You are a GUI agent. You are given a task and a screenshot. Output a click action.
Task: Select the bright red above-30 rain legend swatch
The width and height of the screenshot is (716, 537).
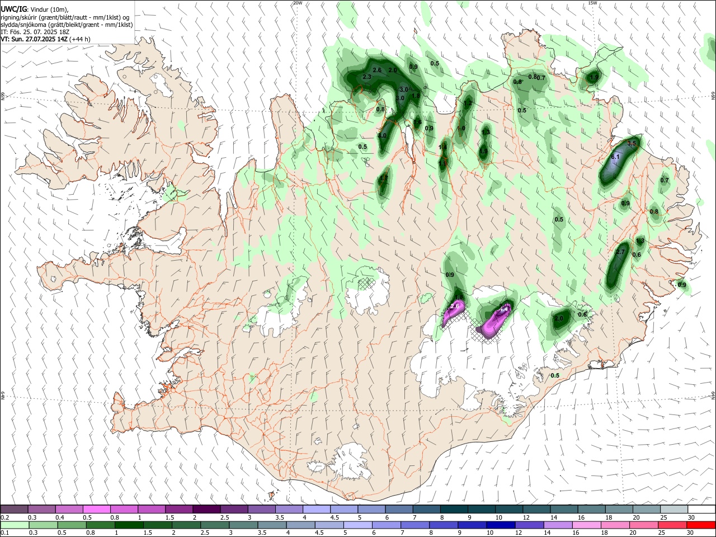point(701,525)
